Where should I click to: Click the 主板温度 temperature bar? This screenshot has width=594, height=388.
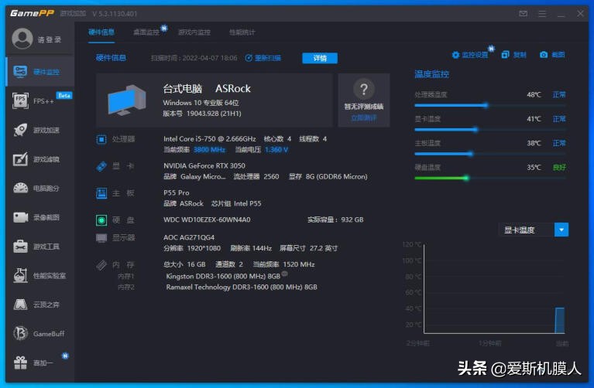pos(489,154)
